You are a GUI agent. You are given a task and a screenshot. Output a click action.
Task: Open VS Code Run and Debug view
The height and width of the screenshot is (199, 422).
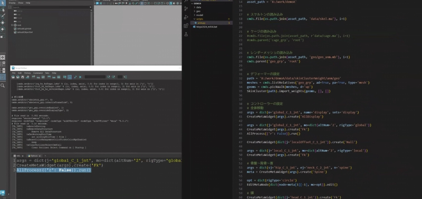click(x=186, y=17)
